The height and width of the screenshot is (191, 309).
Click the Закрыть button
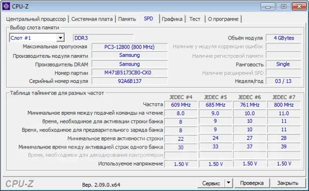(288, 183)
